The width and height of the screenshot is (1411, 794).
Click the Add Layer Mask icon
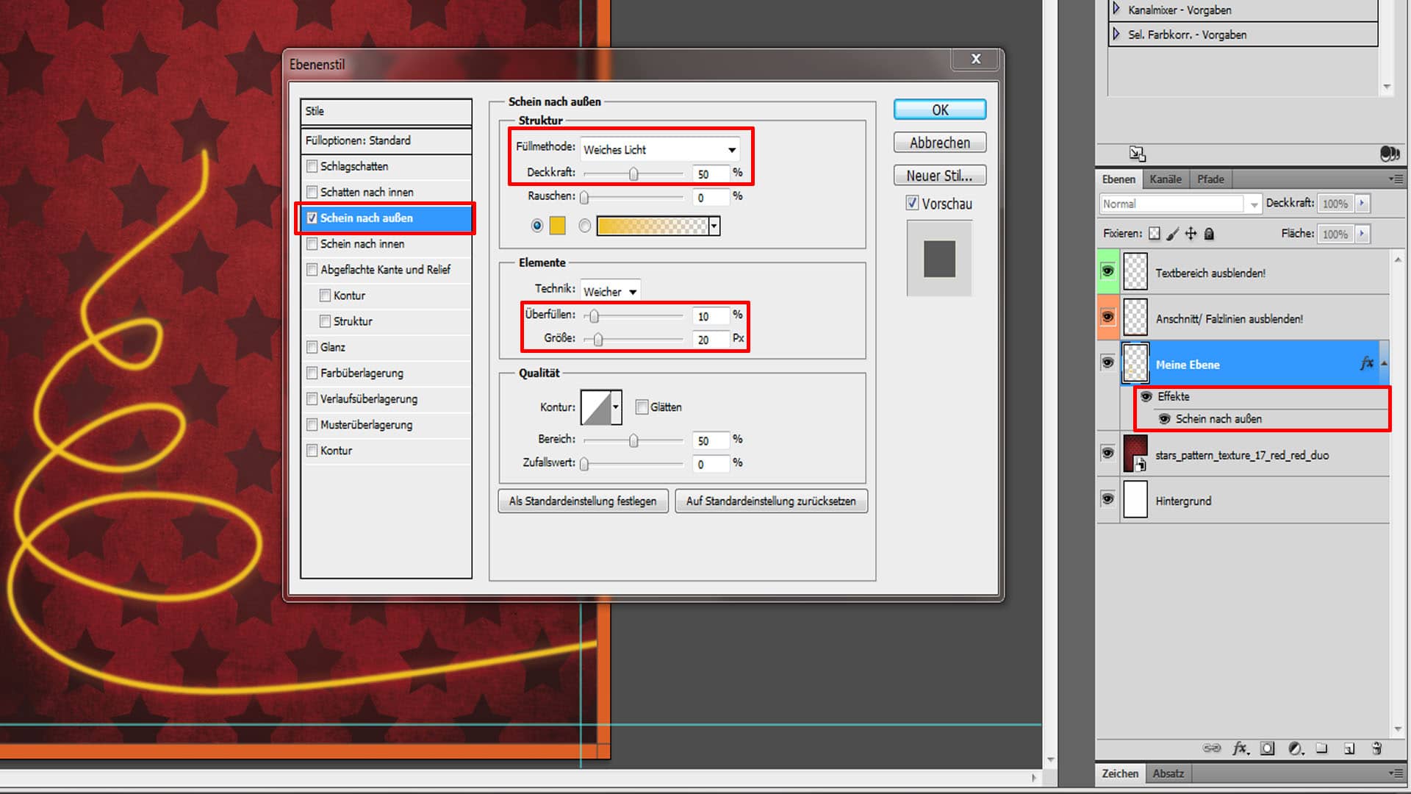pos(1266,748)
